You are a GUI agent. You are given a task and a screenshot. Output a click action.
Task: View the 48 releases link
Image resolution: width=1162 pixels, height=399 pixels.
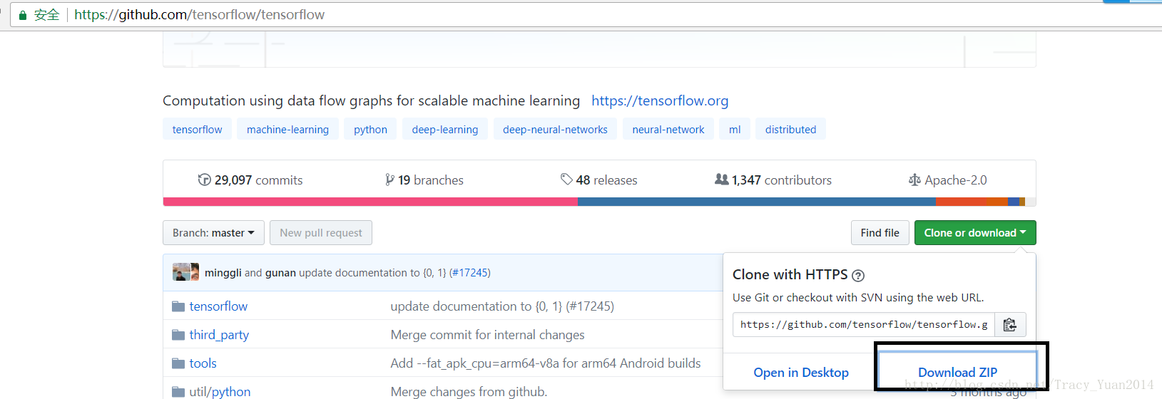(x=599, y=180)
